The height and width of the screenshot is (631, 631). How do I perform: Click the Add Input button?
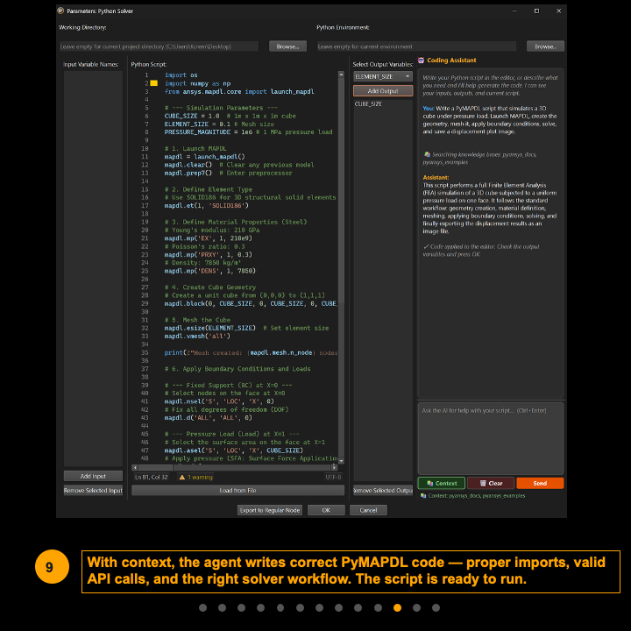[x=93, y=476]
